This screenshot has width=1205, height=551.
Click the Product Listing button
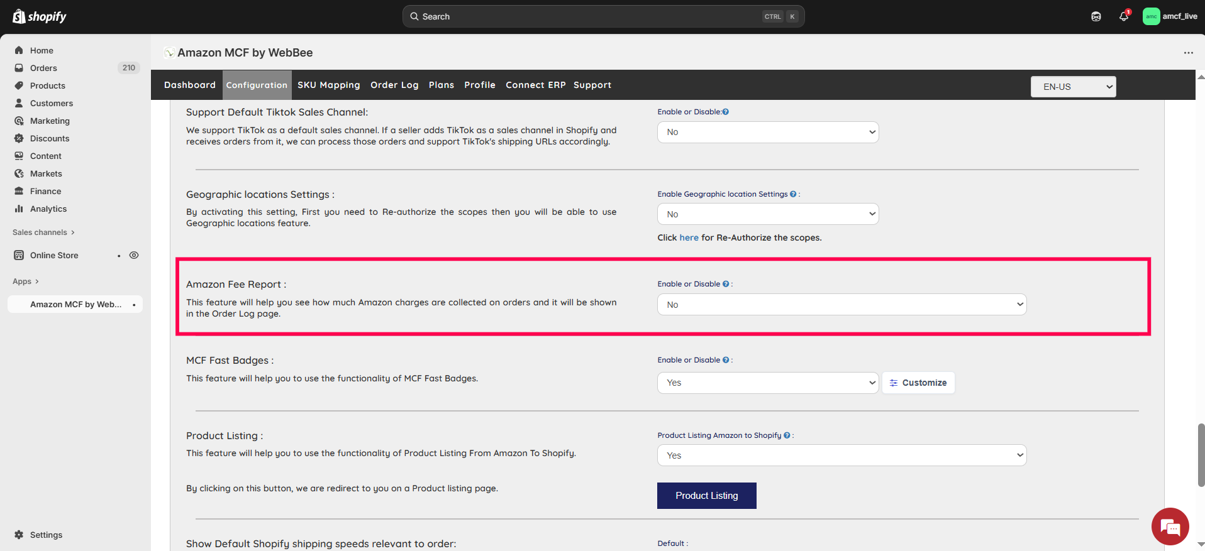coord(706,496)
